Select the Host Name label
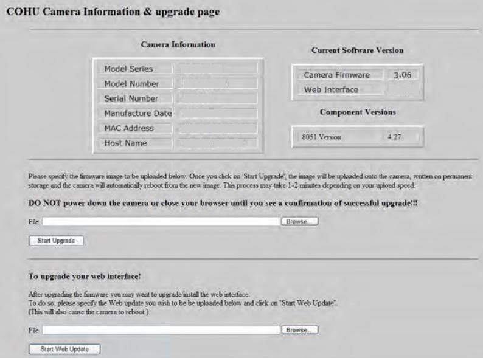Viewport: 483px width, 358px height. pyautogui.click(x=126, y=143)
